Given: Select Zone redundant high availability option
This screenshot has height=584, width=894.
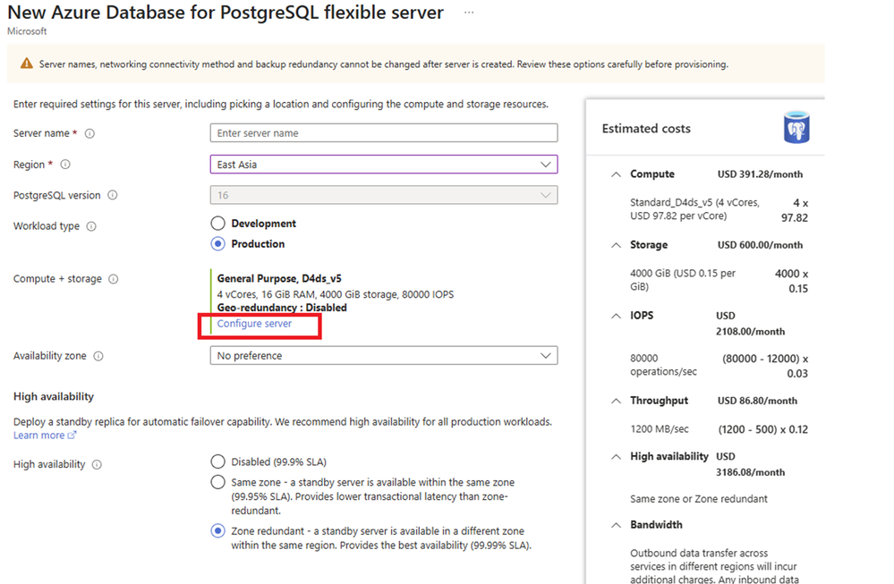Looking at the screenshot, I should click(x=217, y=531).
